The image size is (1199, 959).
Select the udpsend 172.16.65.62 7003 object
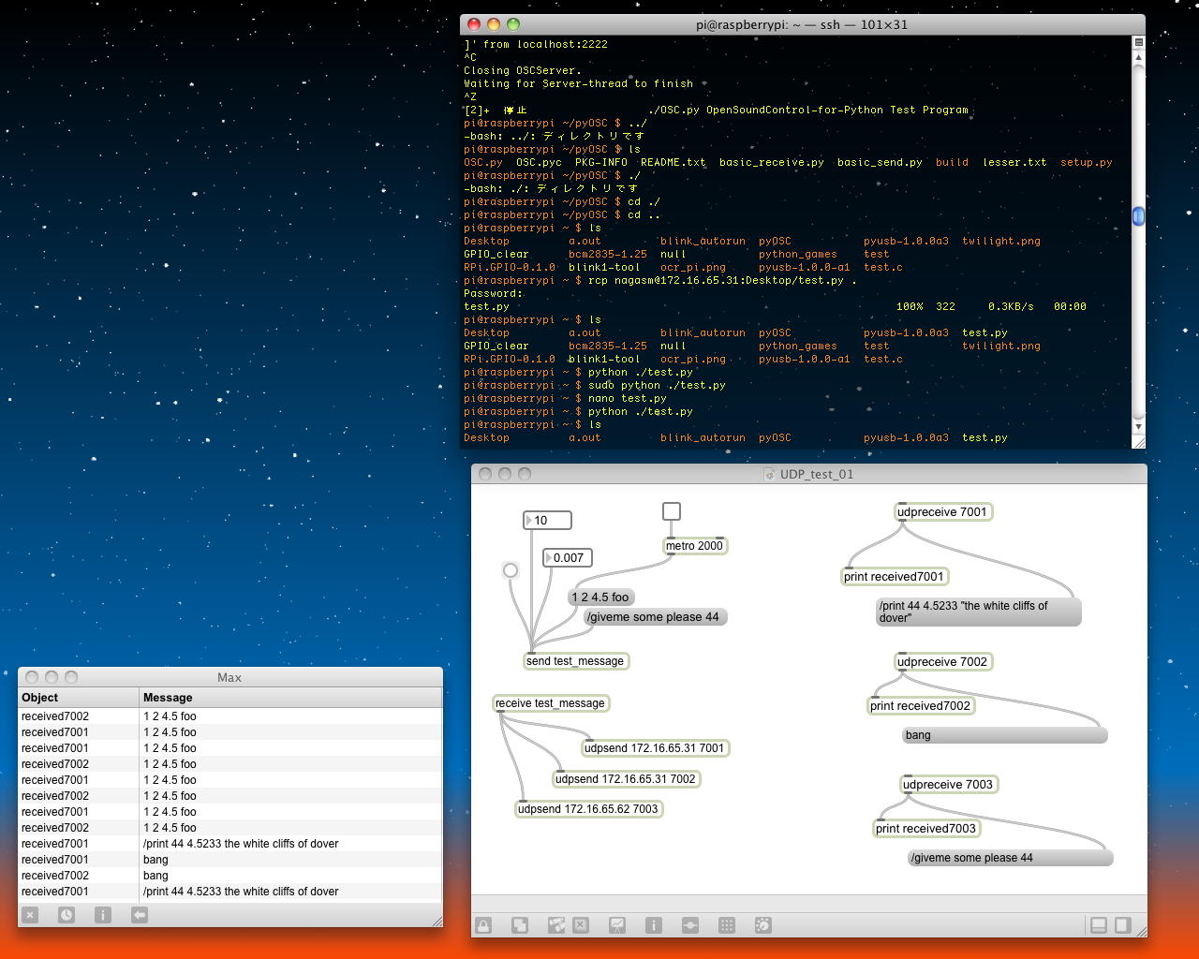pyautogui.click(x=588, y=809)
